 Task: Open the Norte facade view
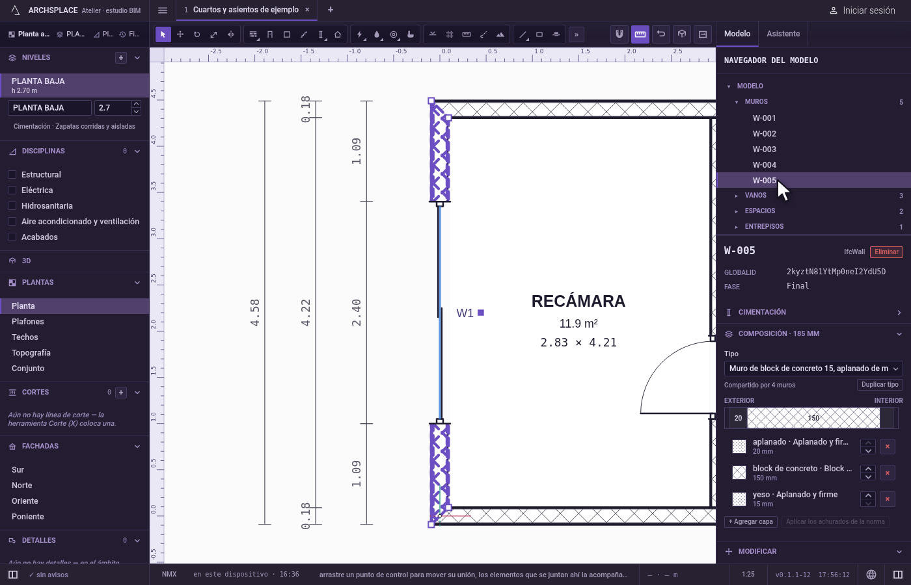tap(75, 486)
